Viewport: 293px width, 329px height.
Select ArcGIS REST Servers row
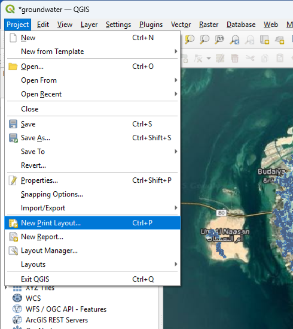(x=57, y=320)
